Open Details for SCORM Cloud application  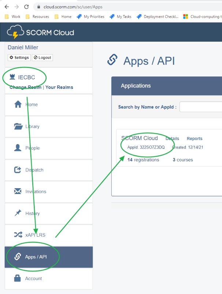coord(172,139)
